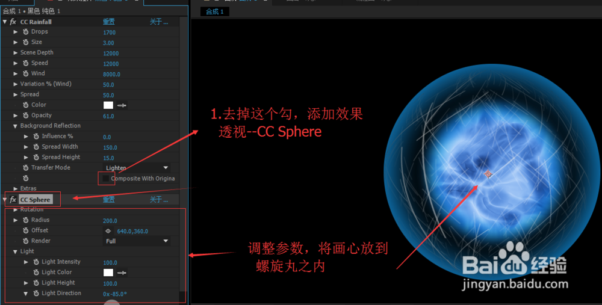The image size is (602, 305).
Task: Pick rainfall color with eyedropper
Action: pyautogui.click(x=122, y=105)
